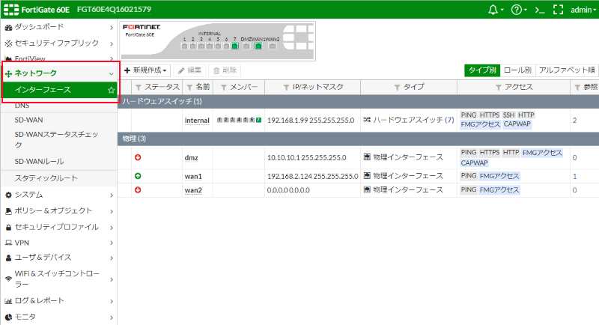The width and height of the screenshot is (599, 325).
Task: Expand the ダッシュボード menu
Action: point(59,27)
